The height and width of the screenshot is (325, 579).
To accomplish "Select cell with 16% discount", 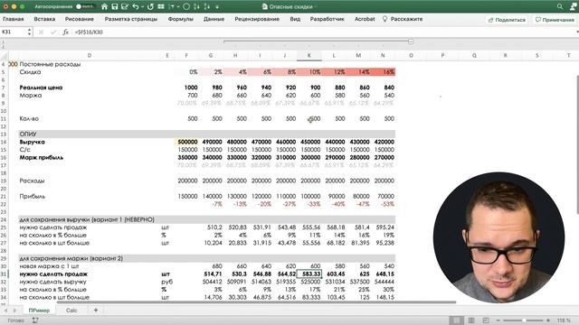I will tap(383, 72).
